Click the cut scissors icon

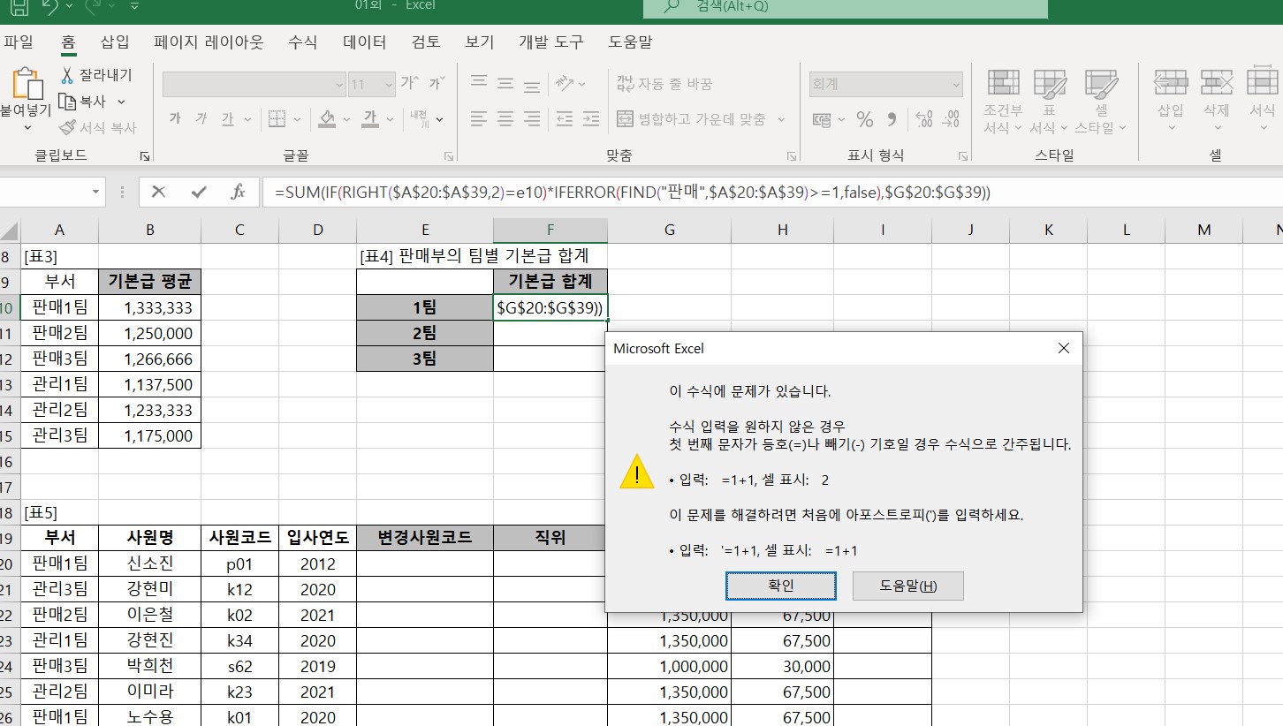tap(67, 75)
